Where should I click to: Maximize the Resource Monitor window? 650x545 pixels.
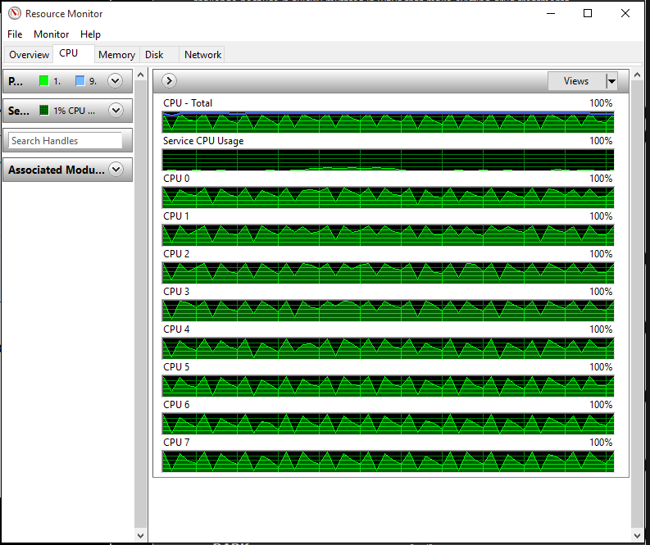tap(588, 13)
